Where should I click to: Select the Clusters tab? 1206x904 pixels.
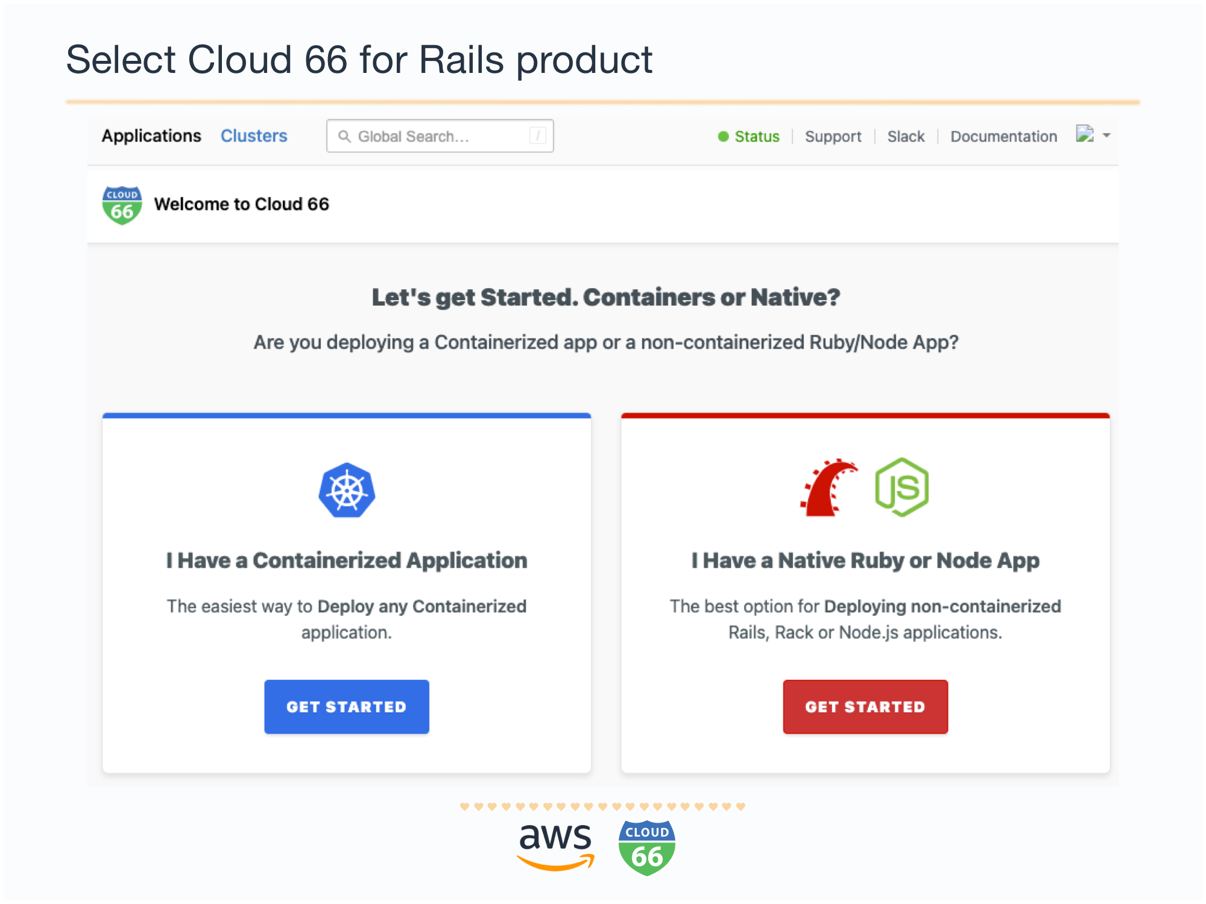coord(253,136)
